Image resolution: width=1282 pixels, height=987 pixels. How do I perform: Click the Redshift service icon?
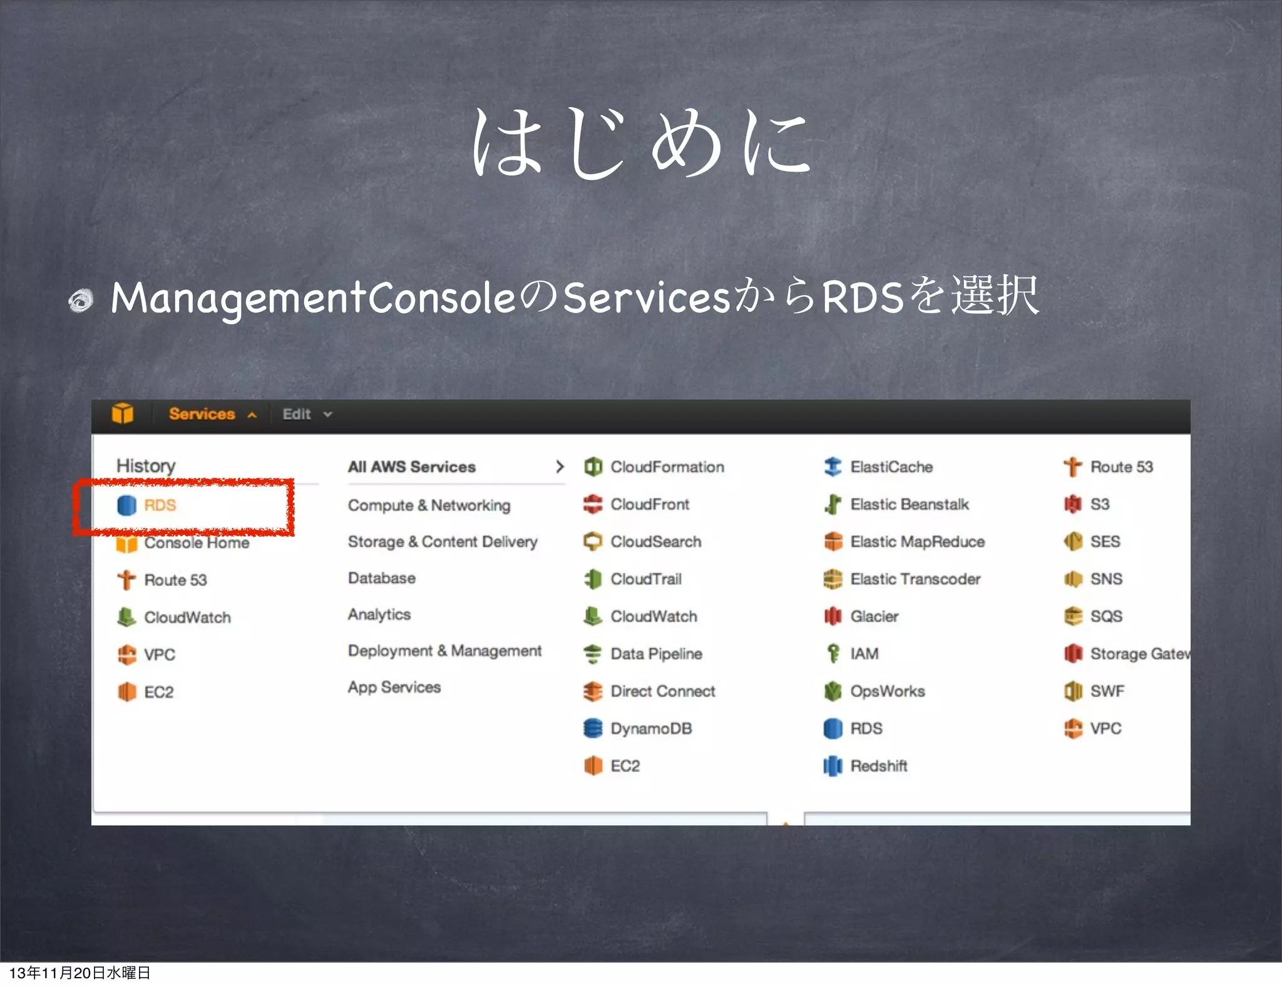833,766
